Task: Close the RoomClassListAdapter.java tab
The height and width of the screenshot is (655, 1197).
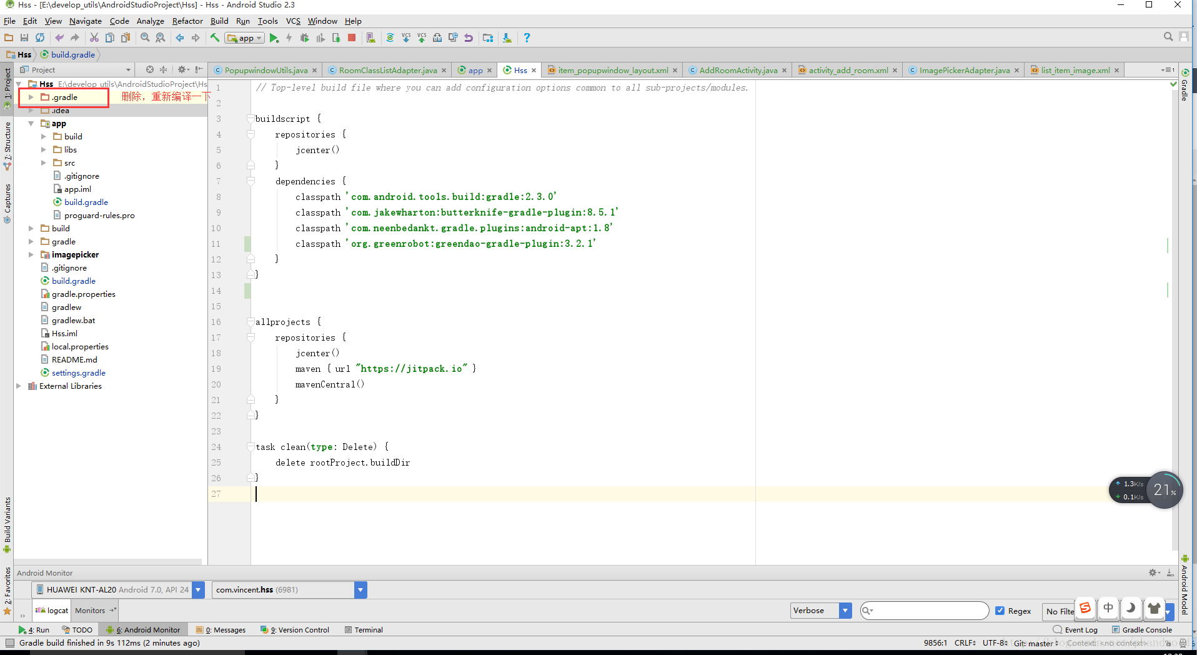Action: [x=444, y=70]
